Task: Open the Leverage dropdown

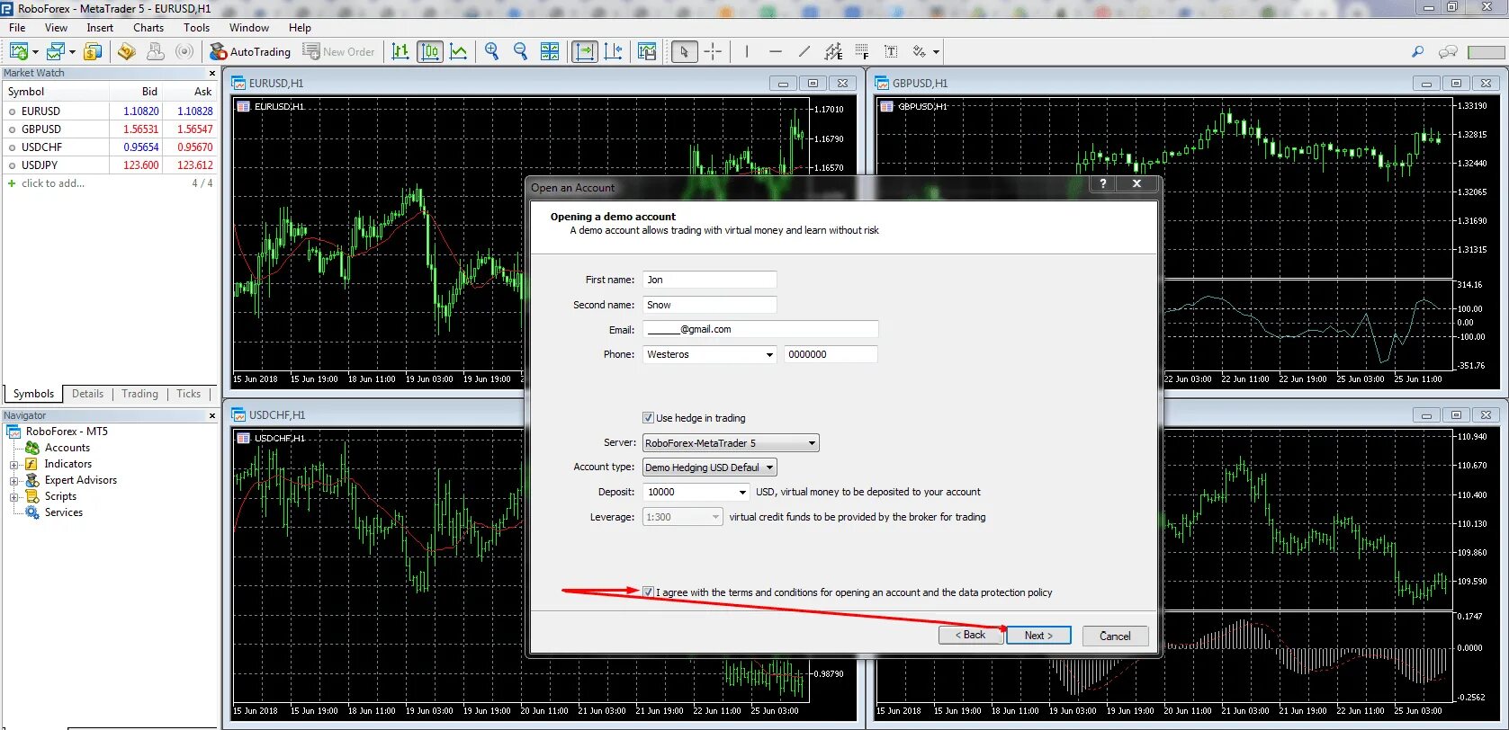Action: coord(682,517)
